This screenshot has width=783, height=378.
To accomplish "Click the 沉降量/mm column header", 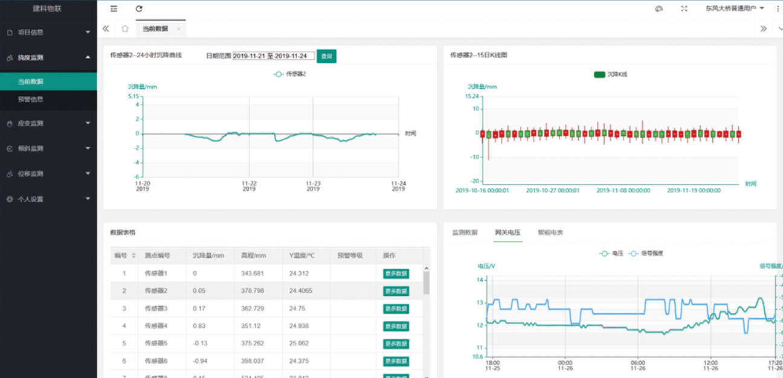I will pyautogui.click(x=208, y=255).
